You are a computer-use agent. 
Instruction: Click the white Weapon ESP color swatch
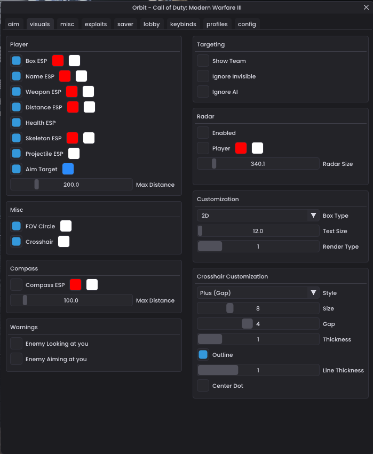click(89, 92)
